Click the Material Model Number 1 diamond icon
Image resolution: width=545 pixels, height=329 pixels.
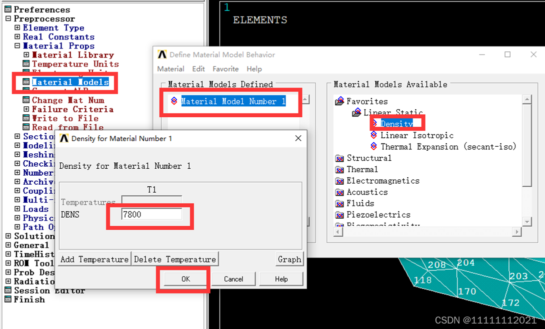pyautogui.click(x=174, y=101)
